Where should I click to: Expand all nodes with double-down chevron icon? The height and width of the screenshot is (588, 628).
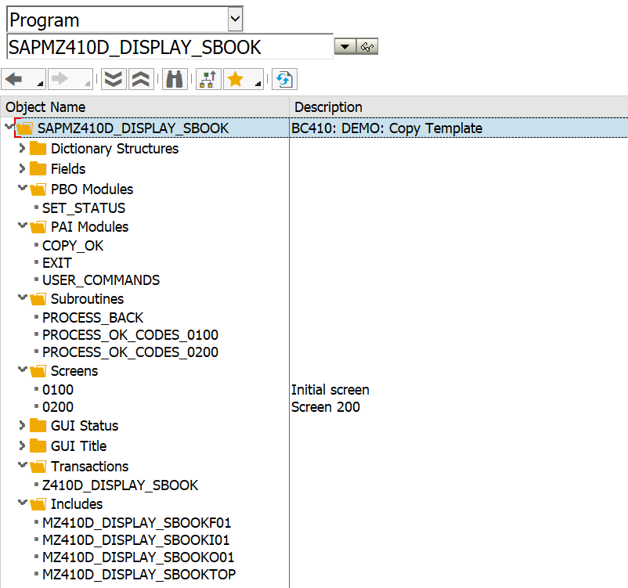click(x=114, y=79)
